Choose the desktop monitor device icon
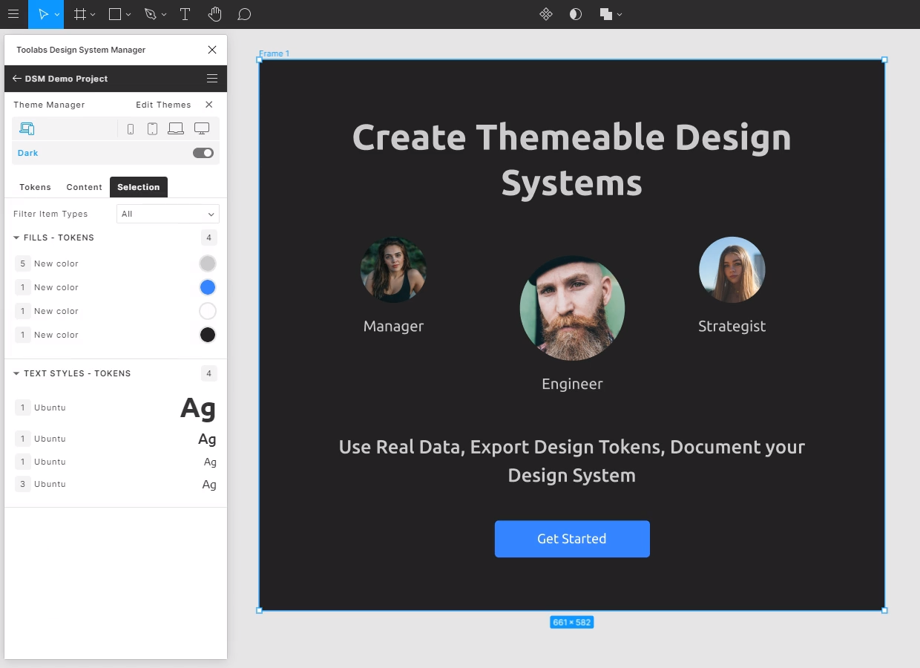This screenshot has width=920, height=668. pos(201,129)
